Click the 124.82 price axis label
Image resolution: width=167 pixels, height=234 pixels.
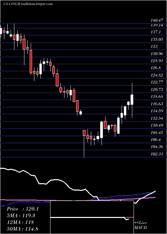[157, 75]
